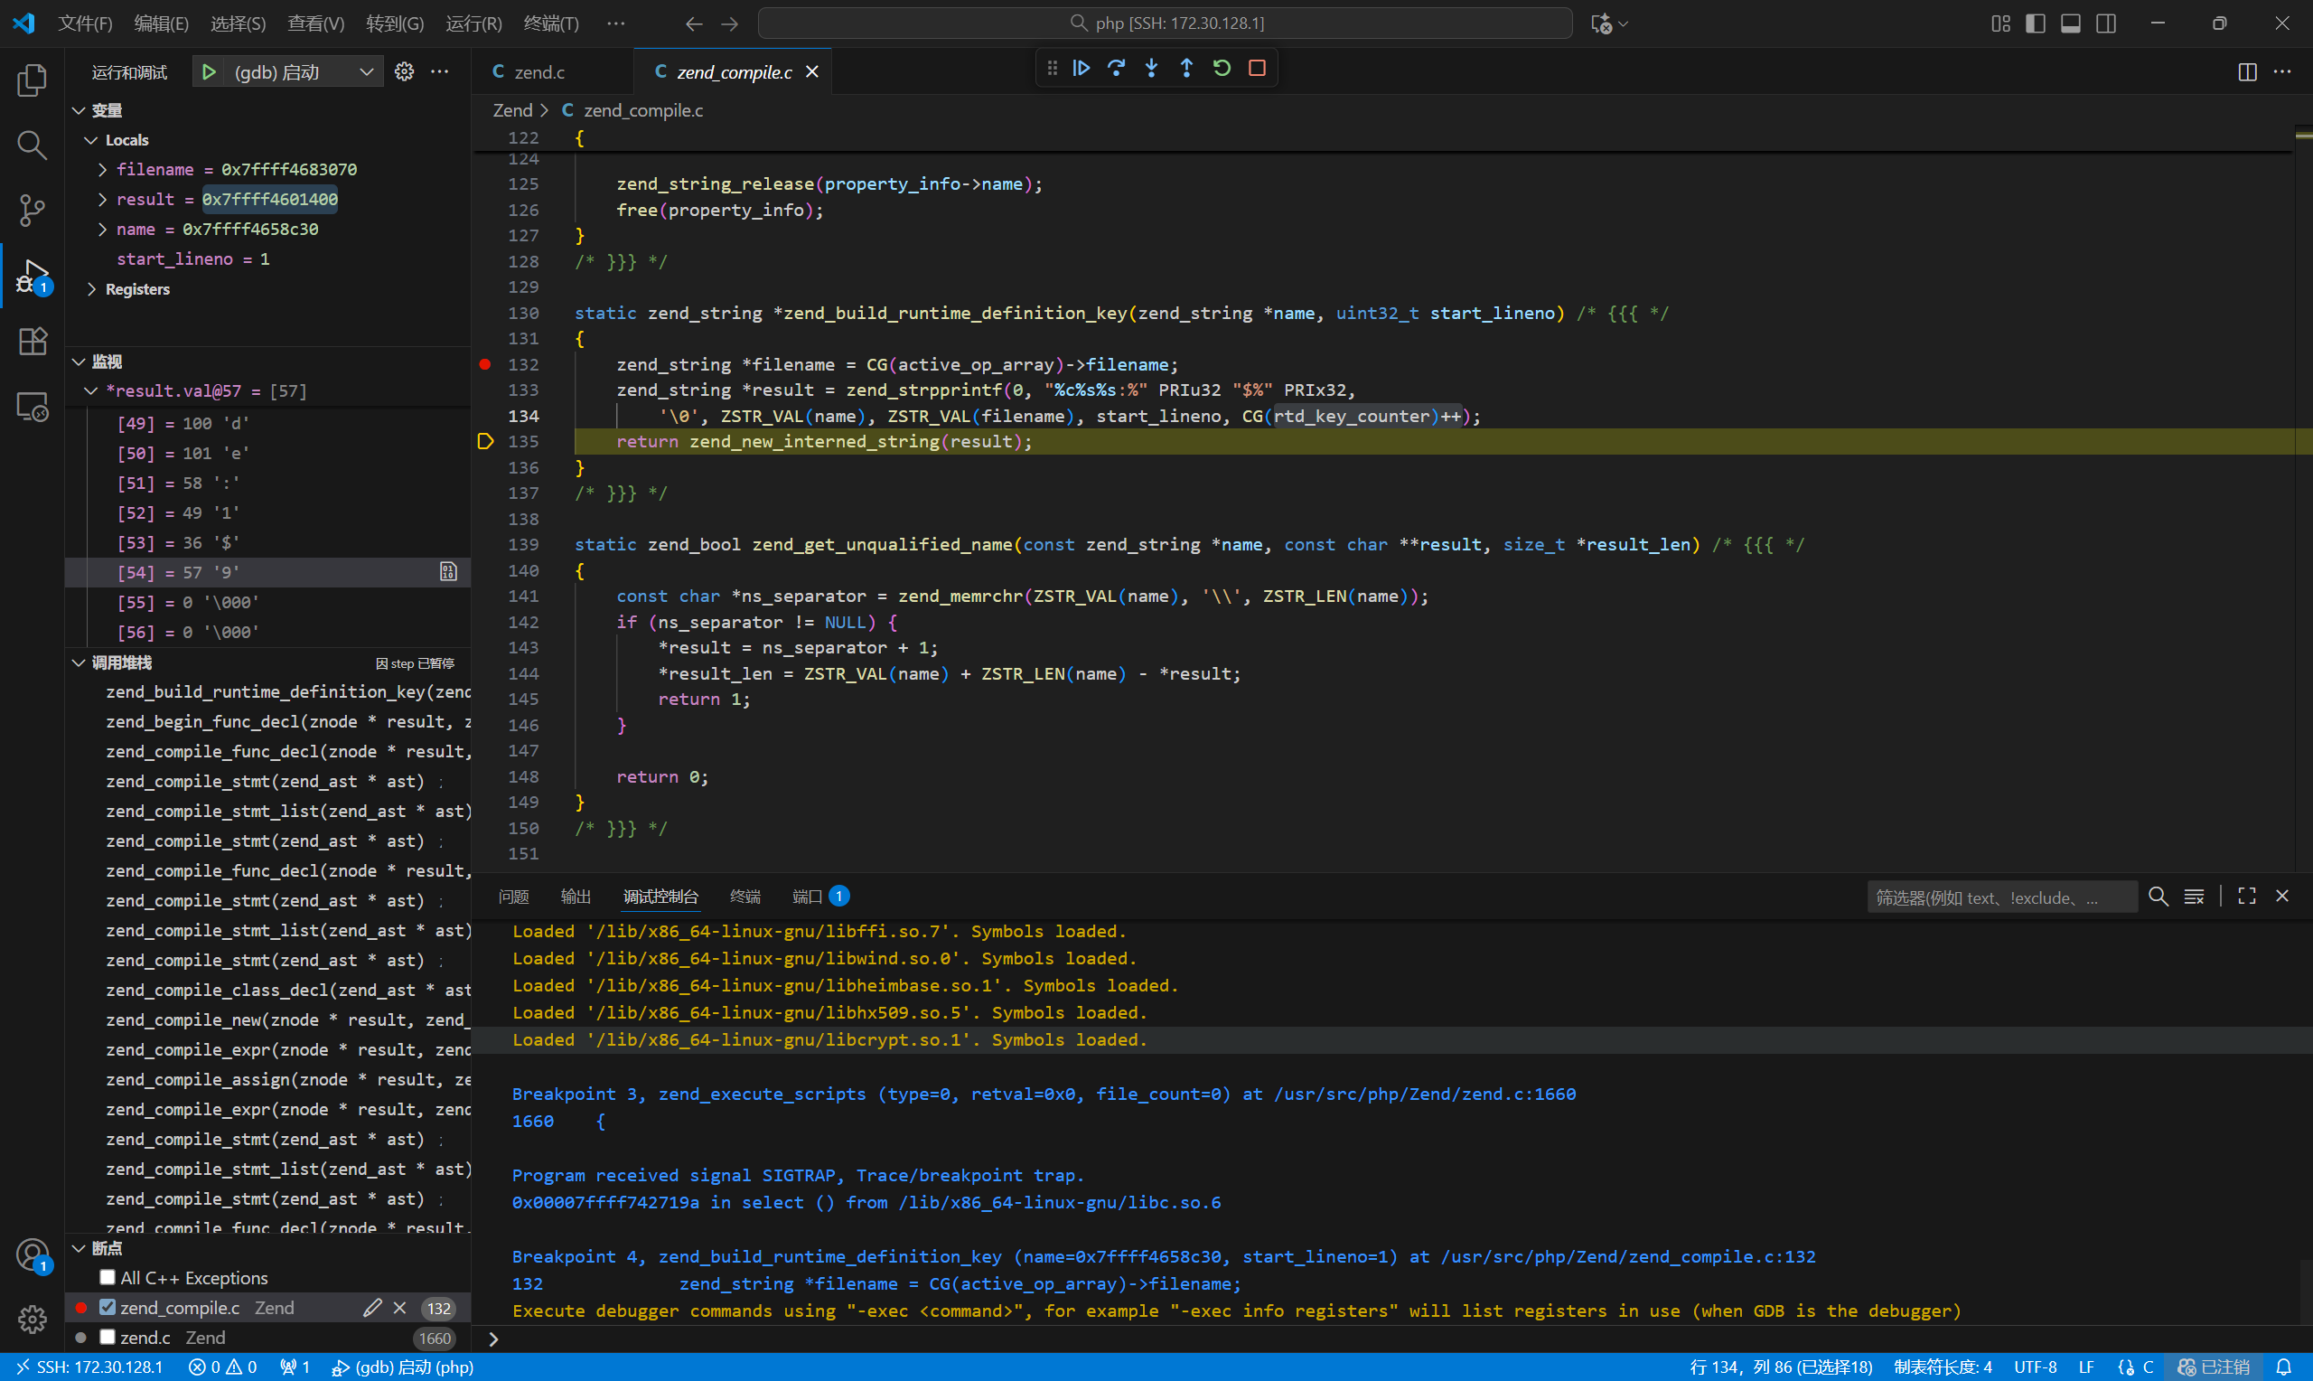Screen dimensions: 2313x1381
Task: Click SSH: 172.30.128.1 remote status indicator
Action: pyautogui.click(x=89, y=1367)
